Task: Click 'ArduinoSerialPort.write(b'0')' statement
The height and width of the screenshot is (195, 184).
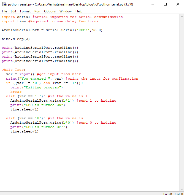Action: point(42,123)
